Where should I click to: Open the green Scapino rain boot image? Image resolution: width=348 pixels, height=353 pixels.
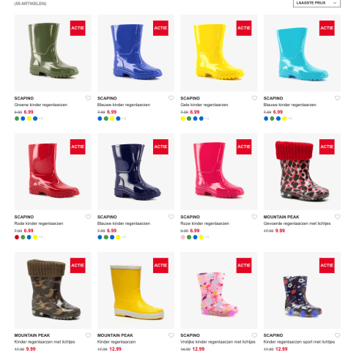tap(53, 53)
